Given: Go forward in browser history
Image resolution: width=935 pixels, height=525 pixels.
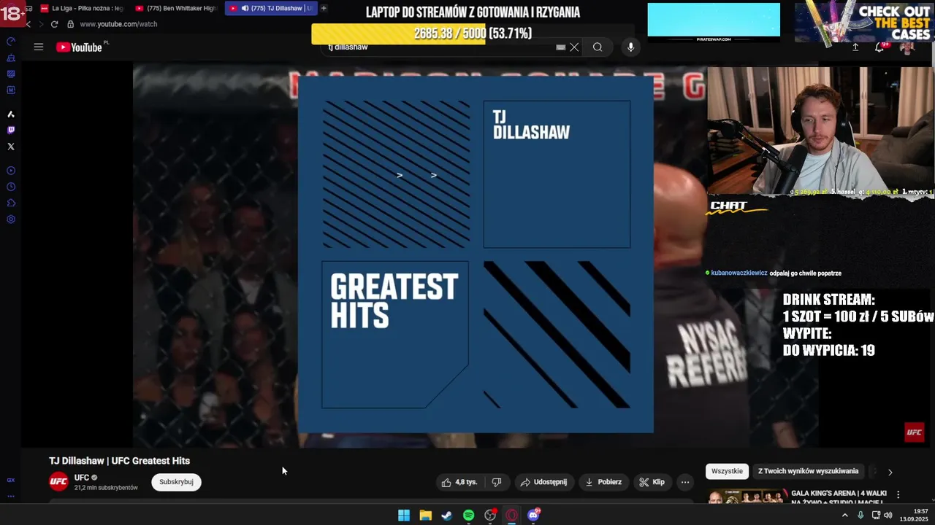Looking at the screenshot, I should pos(41,24).
